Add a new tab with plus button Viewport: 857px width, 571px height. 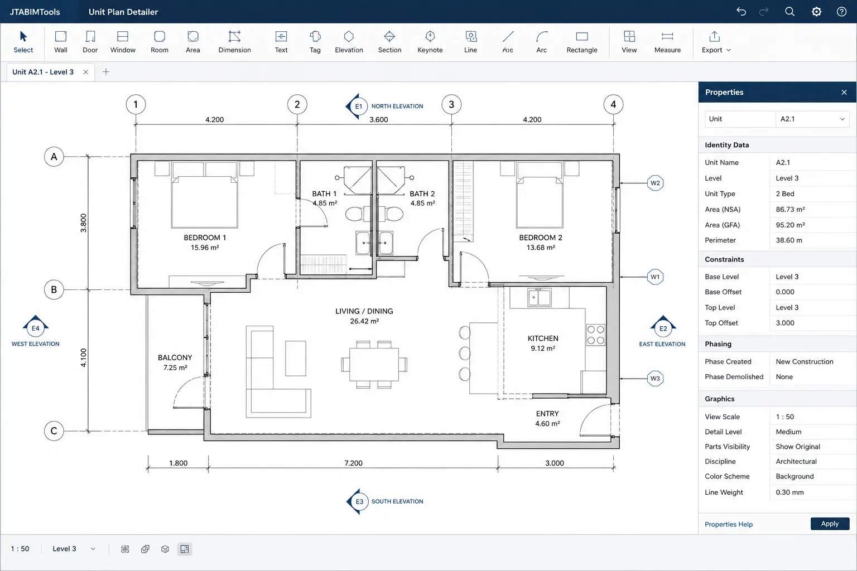point(106,72)
